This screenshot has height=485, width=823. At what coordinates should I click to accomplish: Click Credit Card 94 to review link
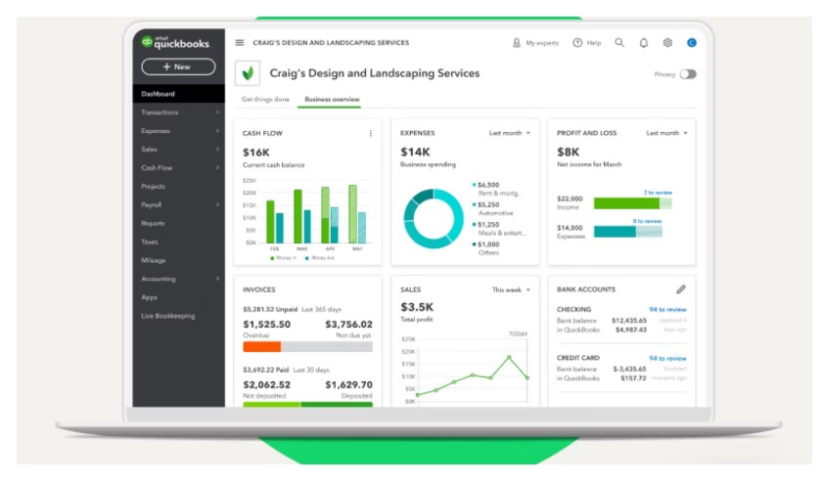(x=667, y=359)
